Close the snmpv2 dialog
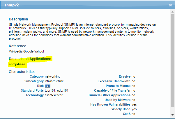 click(170, 5)
